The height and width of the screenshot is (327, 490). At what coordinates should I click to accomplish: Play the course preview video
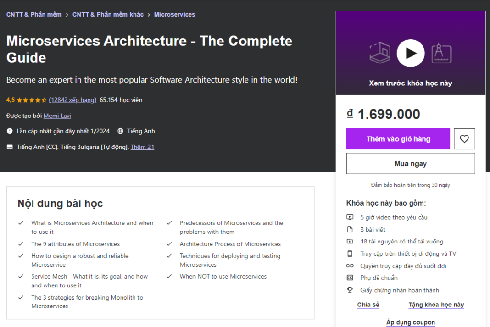tap(411, 53)
